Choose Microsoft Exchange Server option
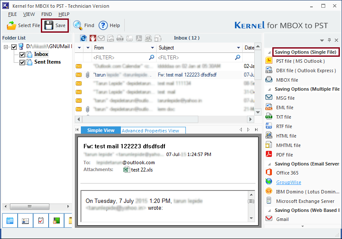342x239 pixels. tap(305, 201)
